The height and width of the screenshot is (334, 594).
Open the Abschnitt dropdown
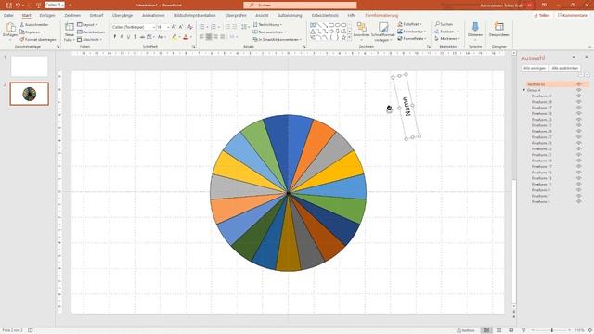90,39
